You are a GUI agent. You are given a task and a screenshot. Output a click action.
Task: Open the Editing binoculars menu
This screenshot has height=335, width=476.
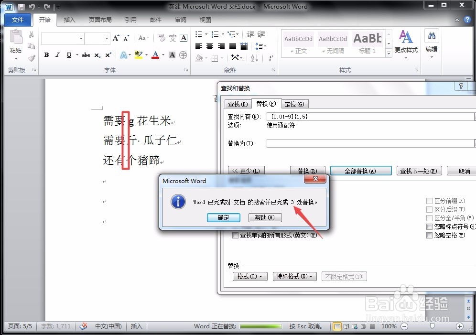(x=432, y=44)
